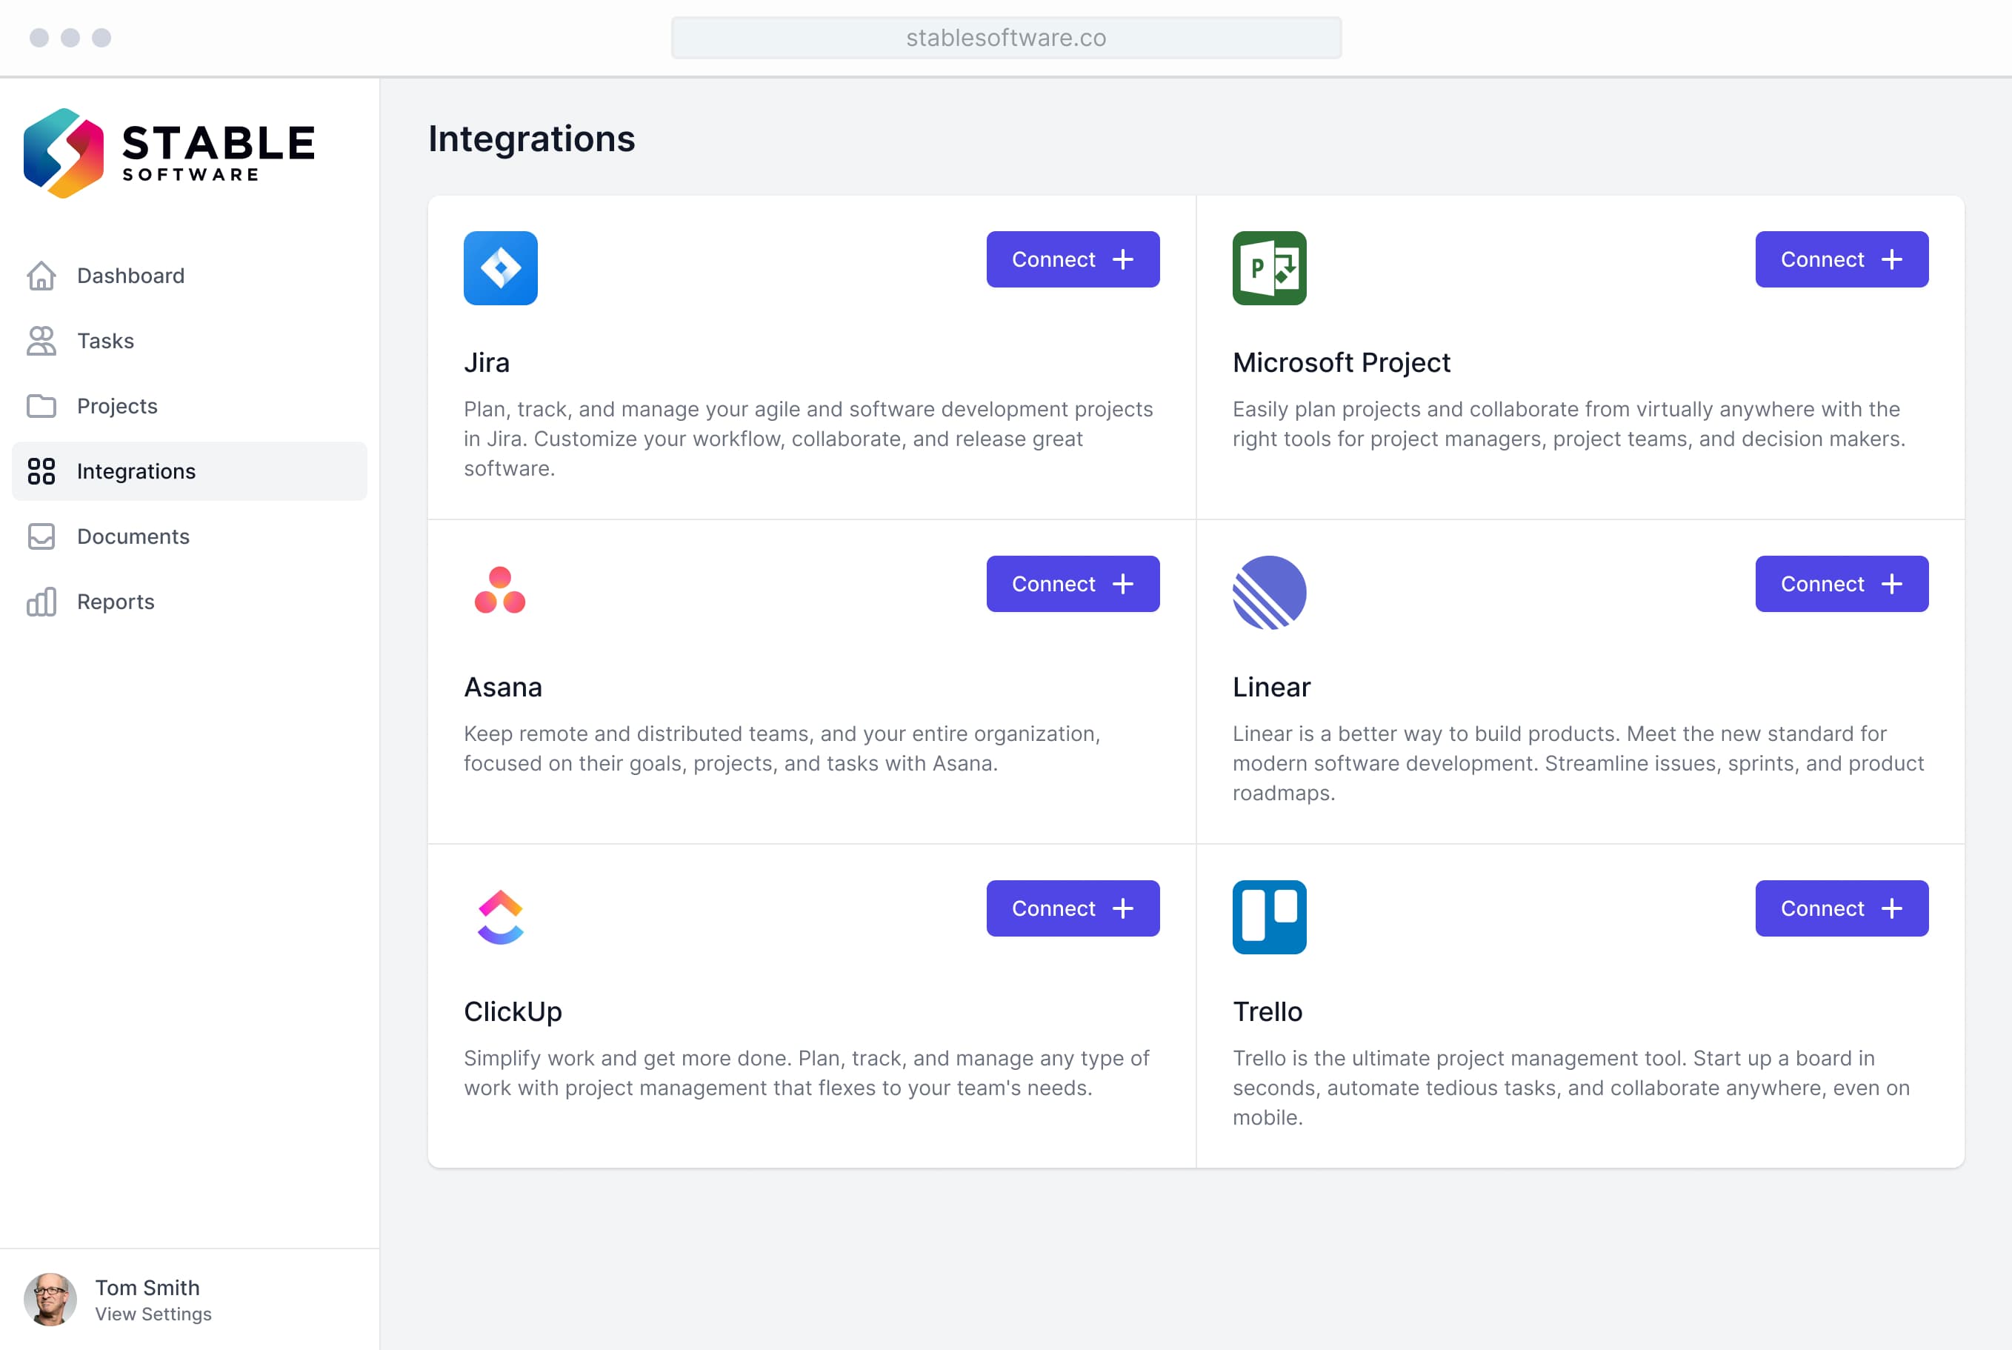Click the ClickUp card title
This screenshot has width=2012, height=1350.
point(513,1011)
